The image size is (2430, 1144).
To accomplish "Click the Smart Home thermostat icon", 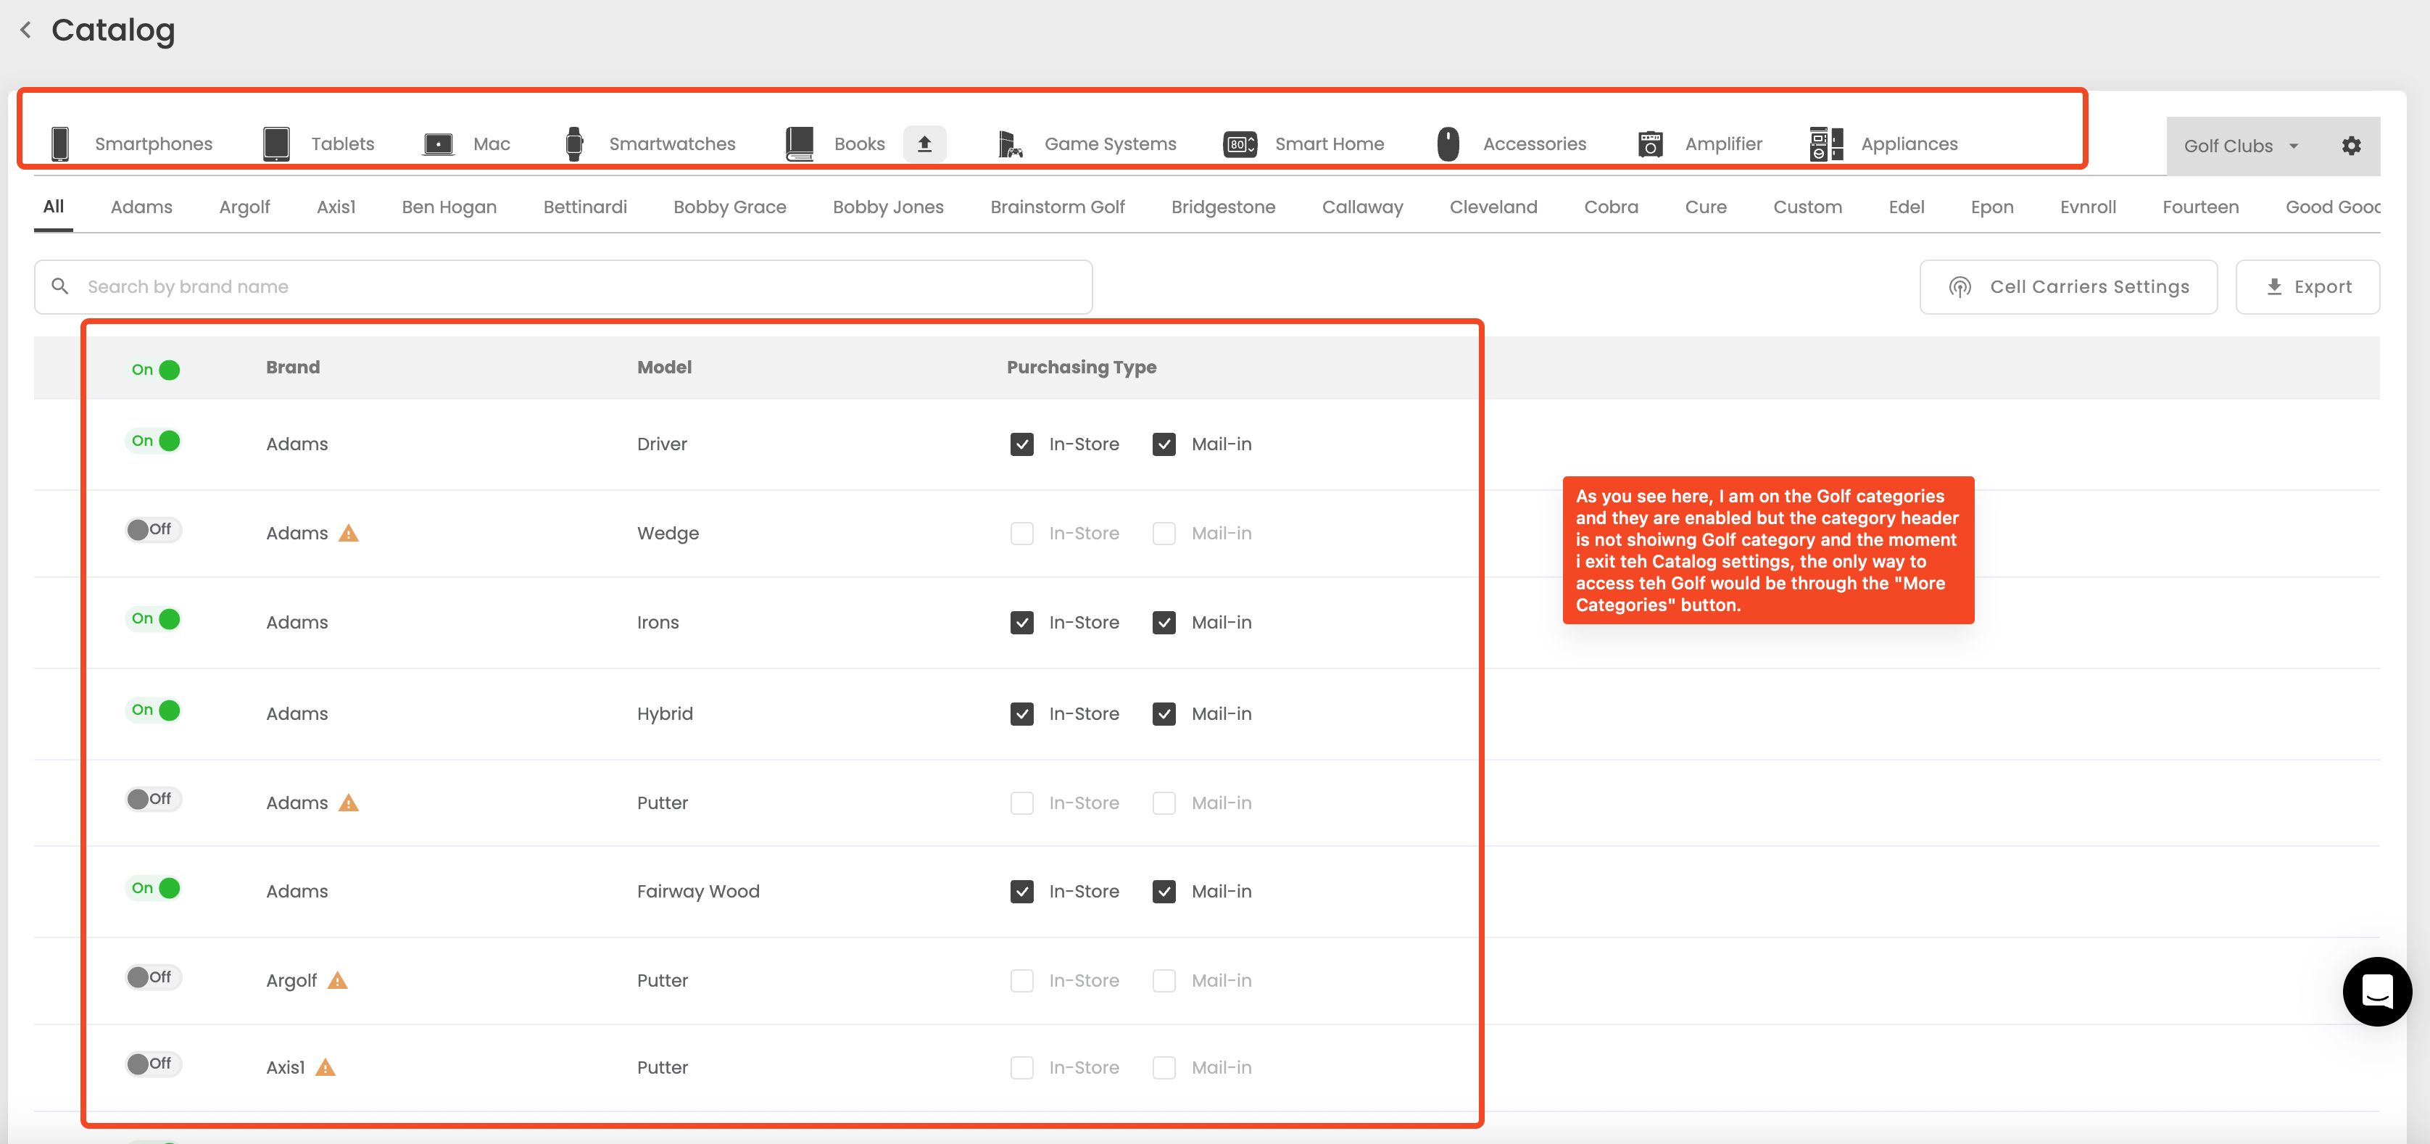I will pyautogui.click(x=1240, y=144).
